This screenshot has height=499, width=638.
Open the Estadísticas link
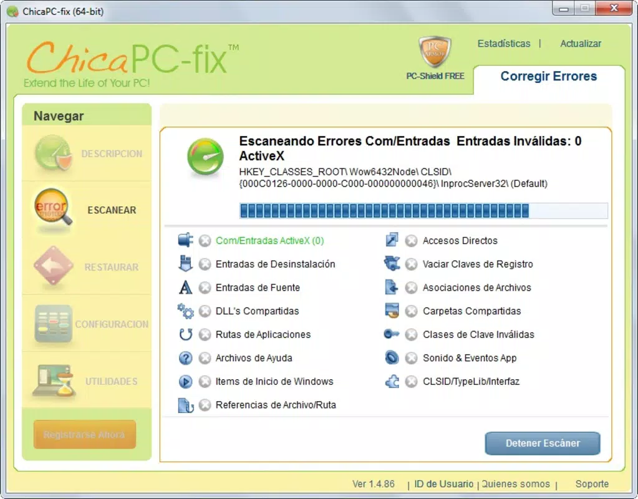click(504, 44)
